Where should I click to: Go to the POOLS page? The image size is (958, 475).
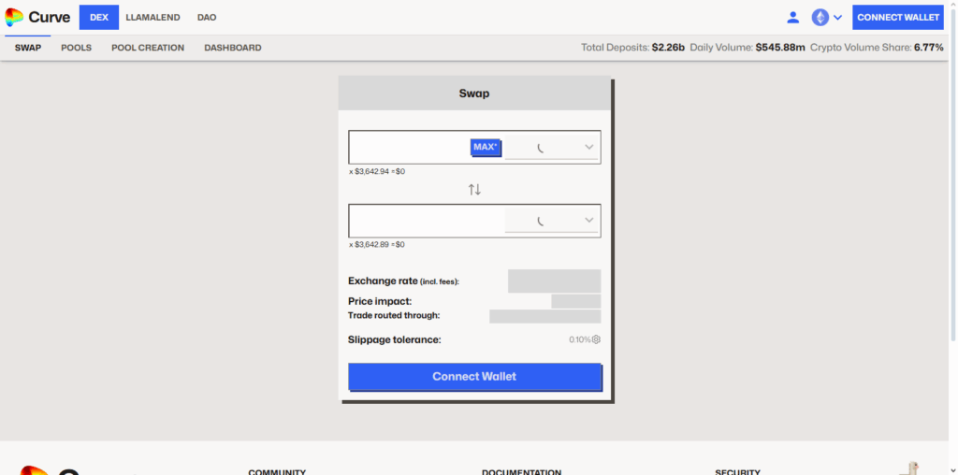(x=77, y=48)
